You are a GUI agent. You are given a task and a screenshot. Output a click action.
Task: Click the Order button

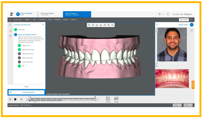coord(26,87)
